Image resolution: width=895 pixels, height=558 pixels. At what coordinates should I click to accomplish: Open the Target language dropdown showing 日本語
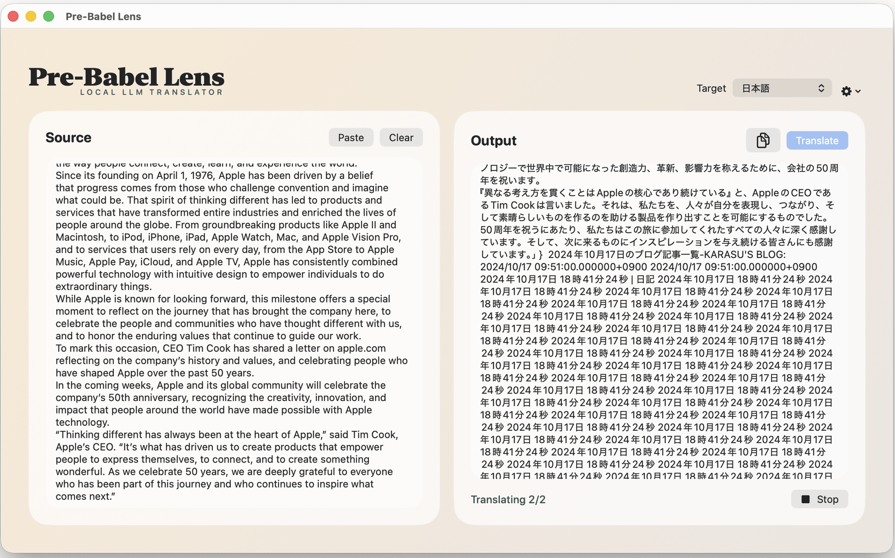pos(782,88)
